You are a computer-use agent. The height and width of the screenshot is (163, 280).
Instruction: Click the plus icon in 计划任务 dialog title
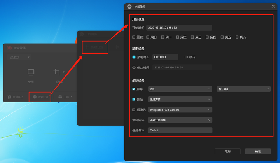tap(129, 7)
